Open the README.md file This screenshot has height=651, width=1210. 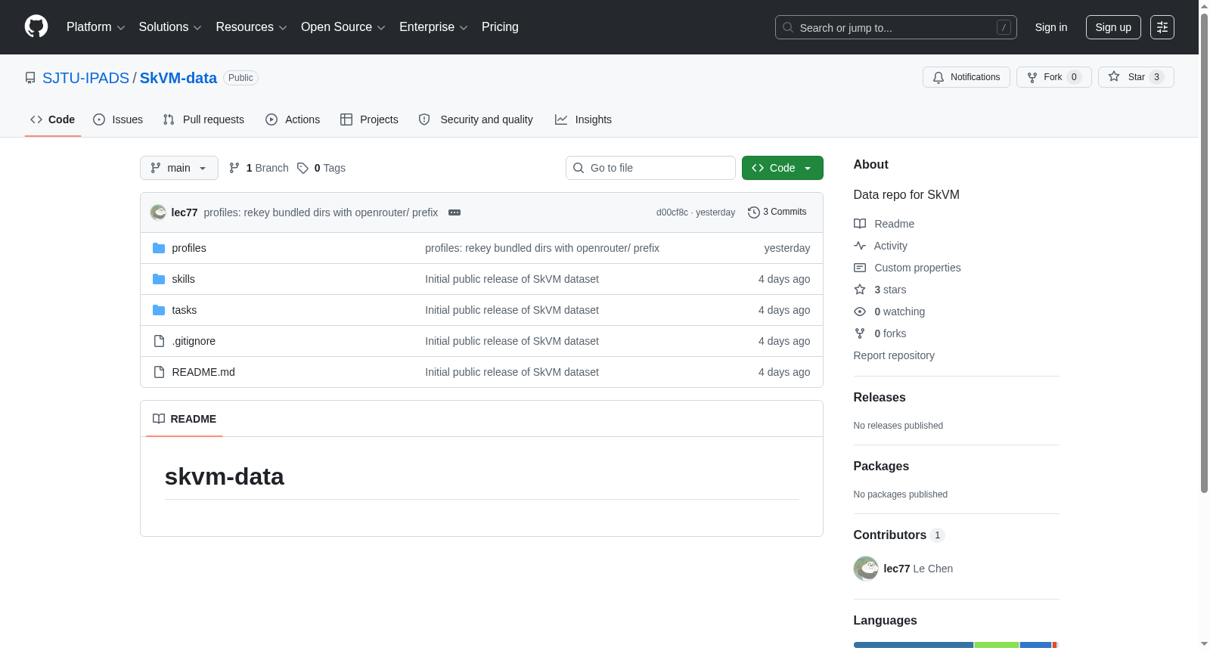coord(203,372)
